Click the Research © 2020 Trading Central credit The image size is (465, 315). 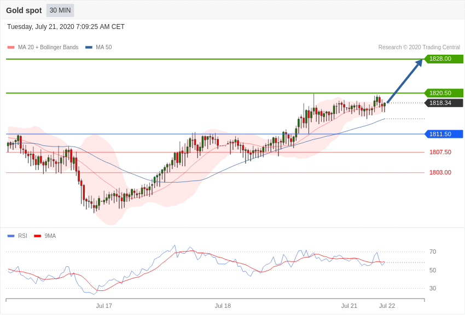click(419, 48)
